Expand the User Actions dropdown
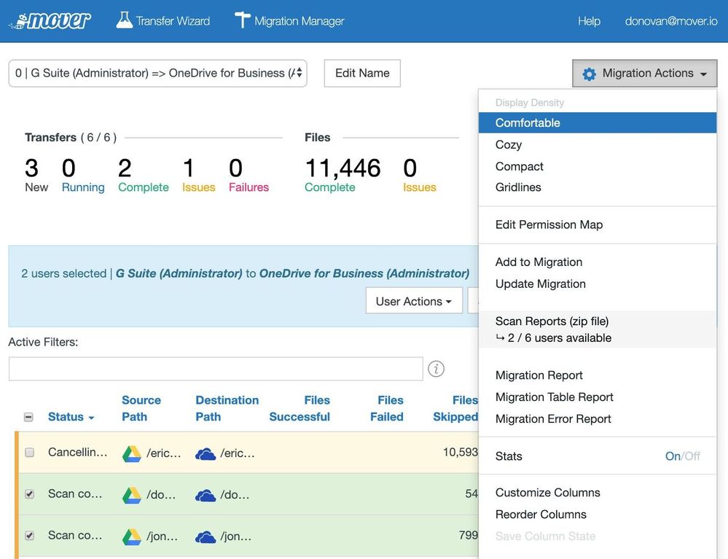The height and width of the screenshot is (559, 728). pos(413,301)
